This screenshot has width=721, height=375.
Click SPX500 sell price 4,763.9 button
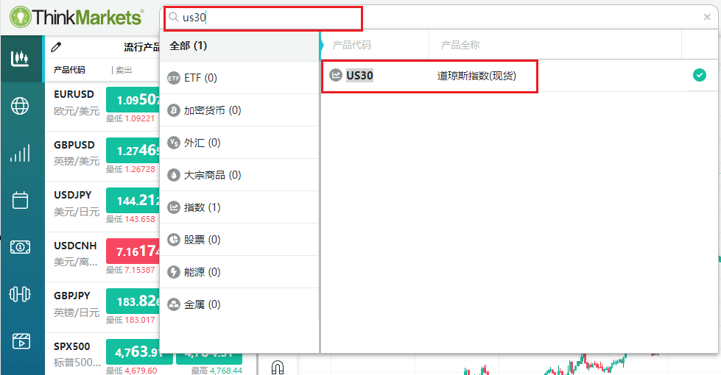pos(139,351)
